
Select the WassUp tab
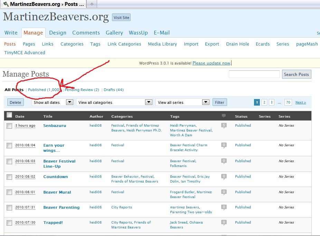point(138,33)
